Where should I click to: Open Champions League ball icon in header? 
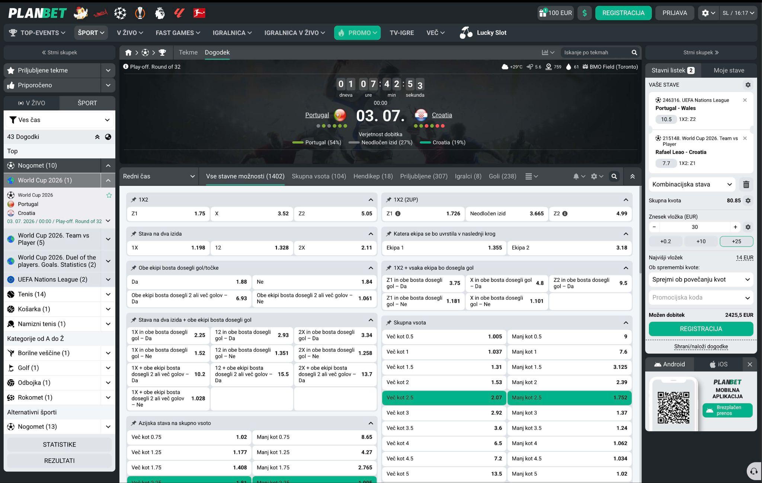[120, 13]
